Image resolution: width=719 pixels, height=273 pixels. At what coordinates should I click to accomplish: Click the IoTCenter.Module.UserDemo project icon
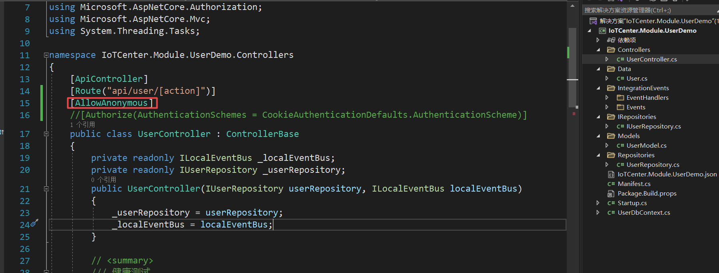tap(602, 31)
